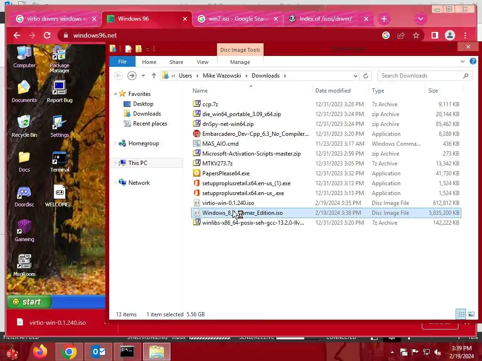This screenshot has width=482, height=361.
Task: Open the Chrome tab search chevron
Action: [420, 19]
